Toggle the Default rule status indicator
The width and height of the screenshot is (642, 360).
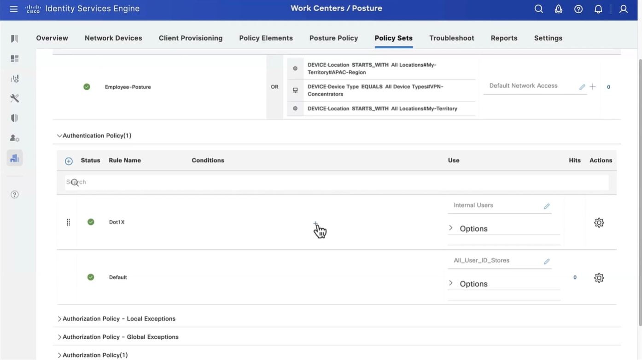(91, 277)
